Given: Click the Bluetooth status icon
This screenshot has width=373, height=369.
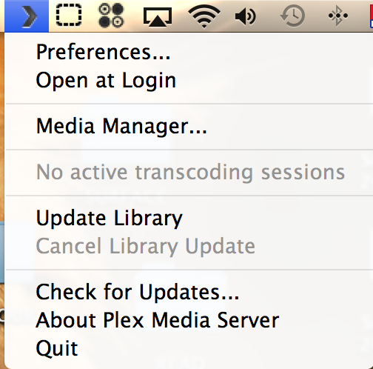Looking at the screenshot, I should 338,16.
